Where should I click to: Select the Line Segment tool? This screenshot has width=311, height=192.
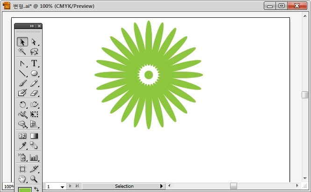(22, 73)
